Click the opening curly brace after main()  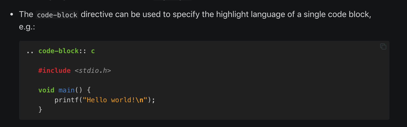coord(89,90)
